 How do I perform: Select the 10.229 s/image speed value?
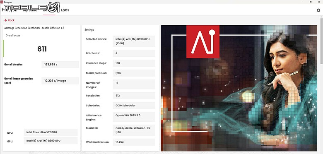[60, 81]
